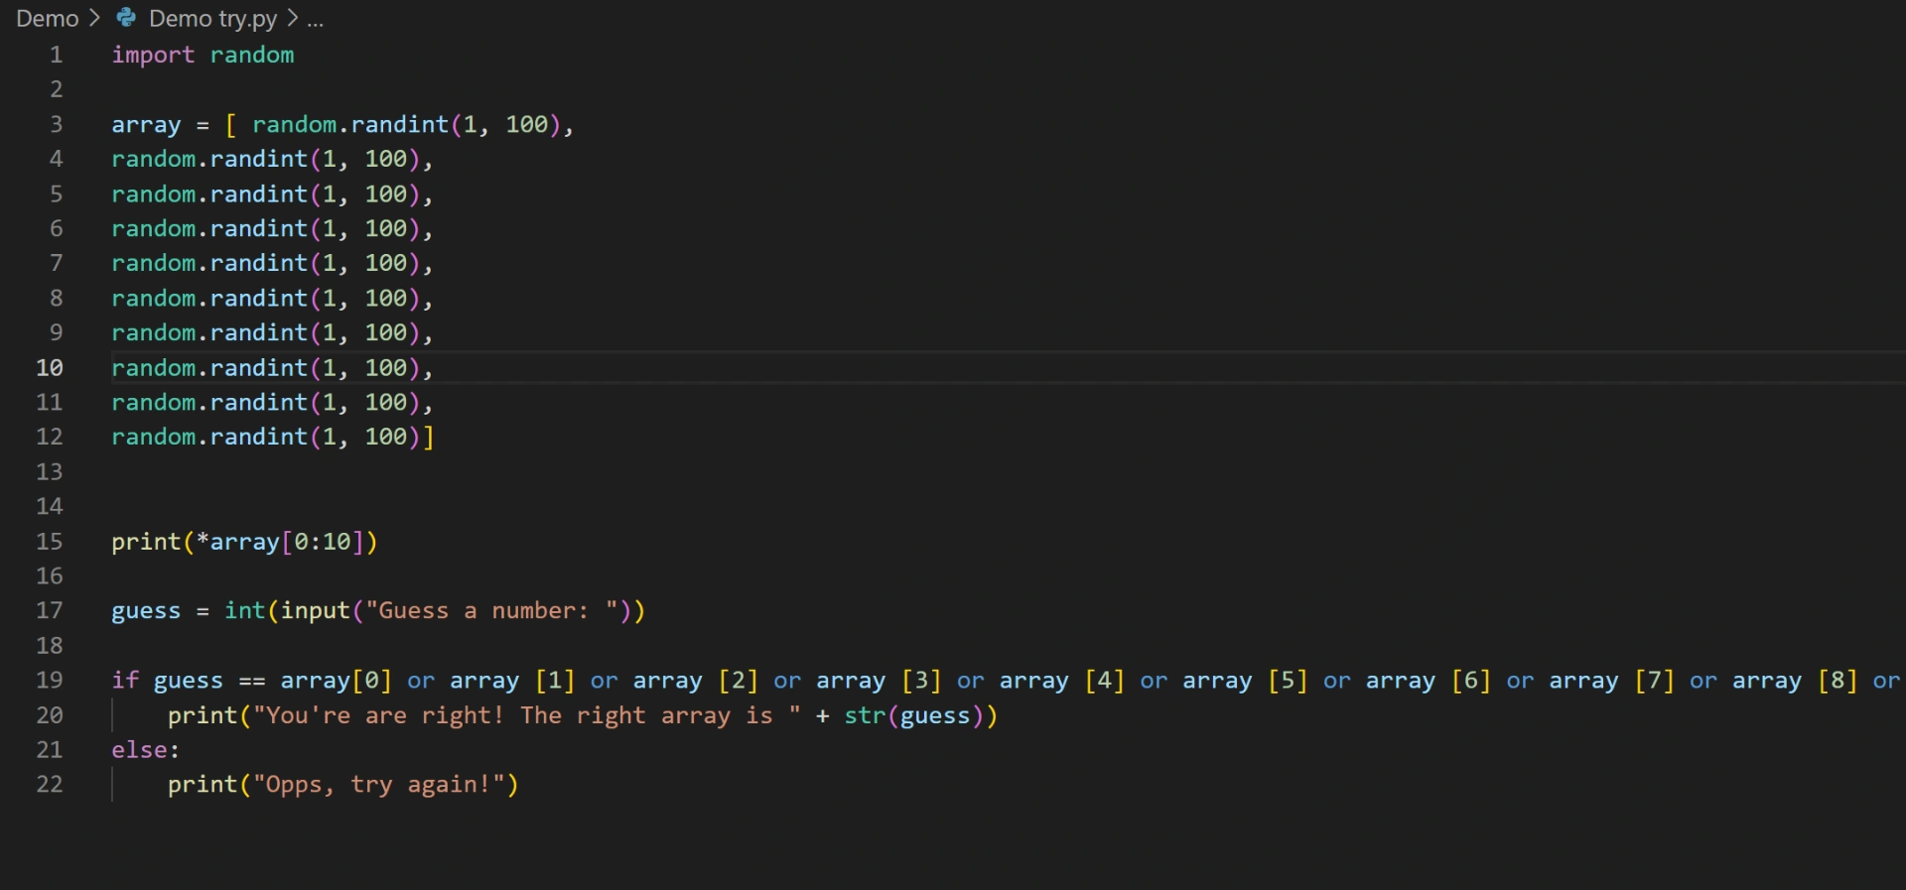
Task: Open the Demo folder breadcrumb
Action: 47,19
